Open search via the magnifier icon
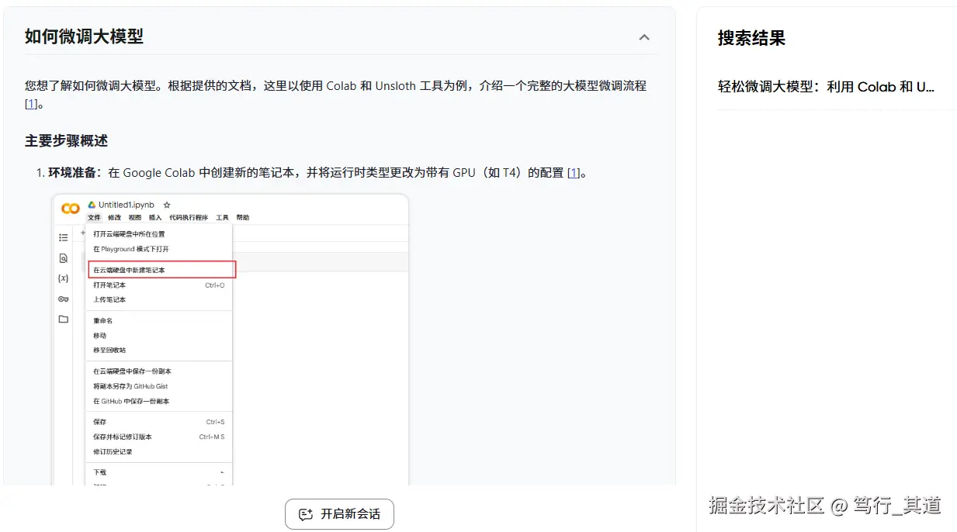Image resolution: width=957 pixels, height=532 pixels. pos(63,258)
